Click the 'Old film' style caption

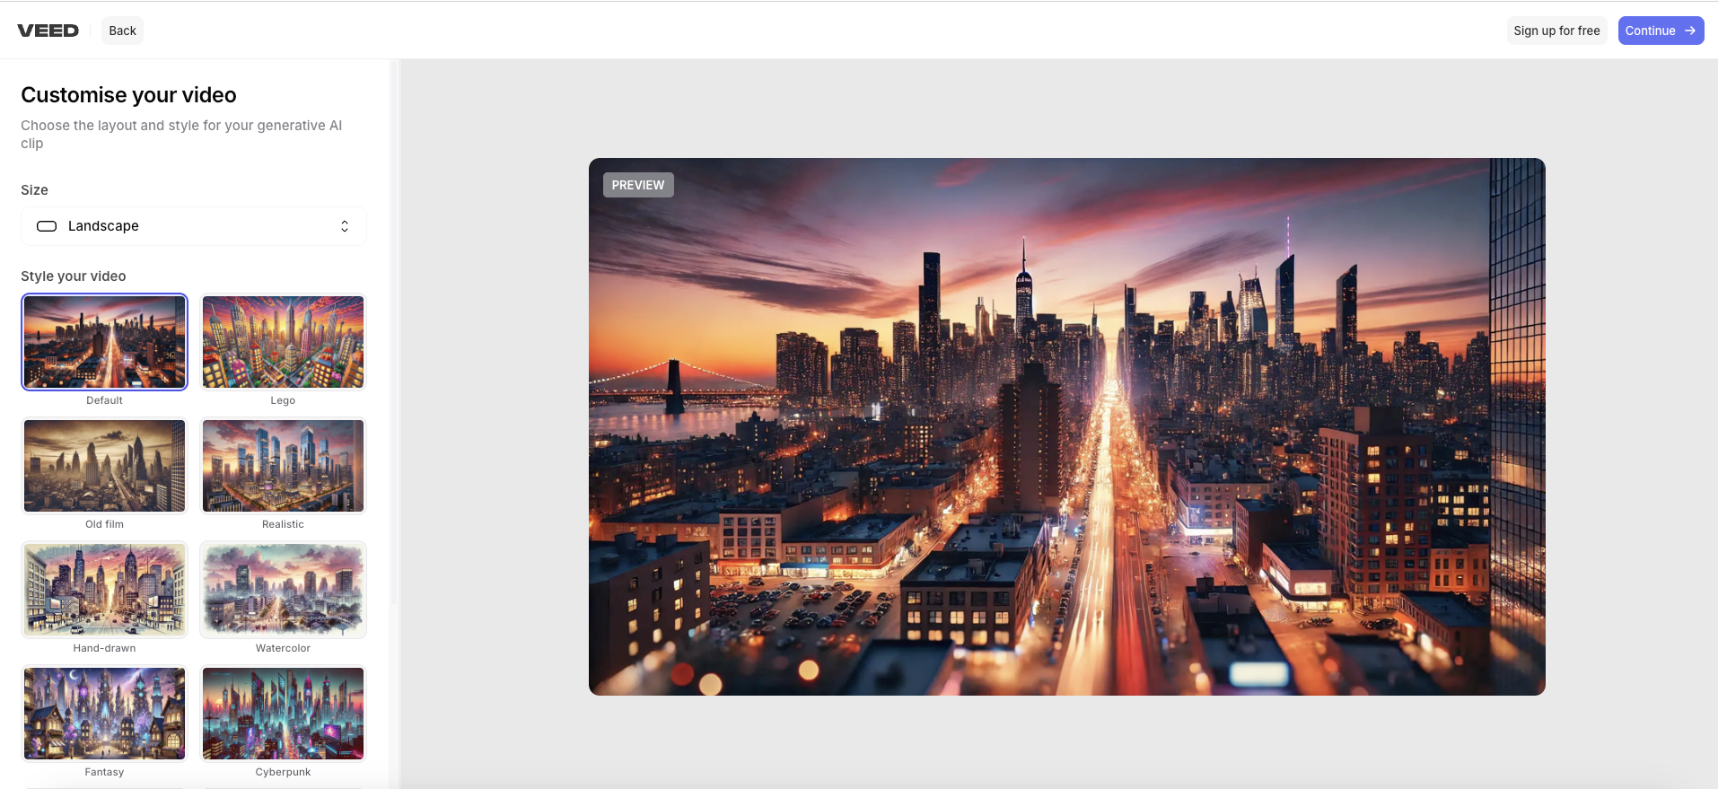tap(104, 524)
